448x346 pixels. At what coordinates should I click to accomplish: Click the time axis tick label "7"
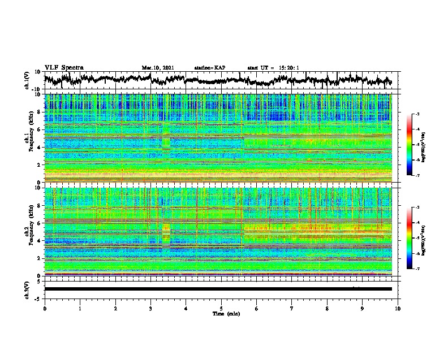pos(292,309)
